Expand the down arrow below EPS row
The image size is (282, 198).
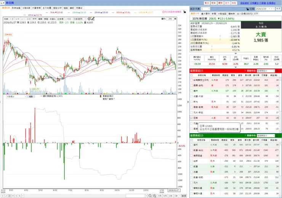click(236, 67)
